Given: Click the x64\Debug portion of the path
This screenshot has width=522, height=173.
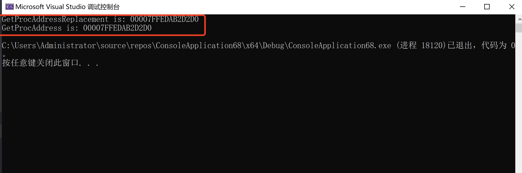Looking at the screenshot, I should click(265, 46).
